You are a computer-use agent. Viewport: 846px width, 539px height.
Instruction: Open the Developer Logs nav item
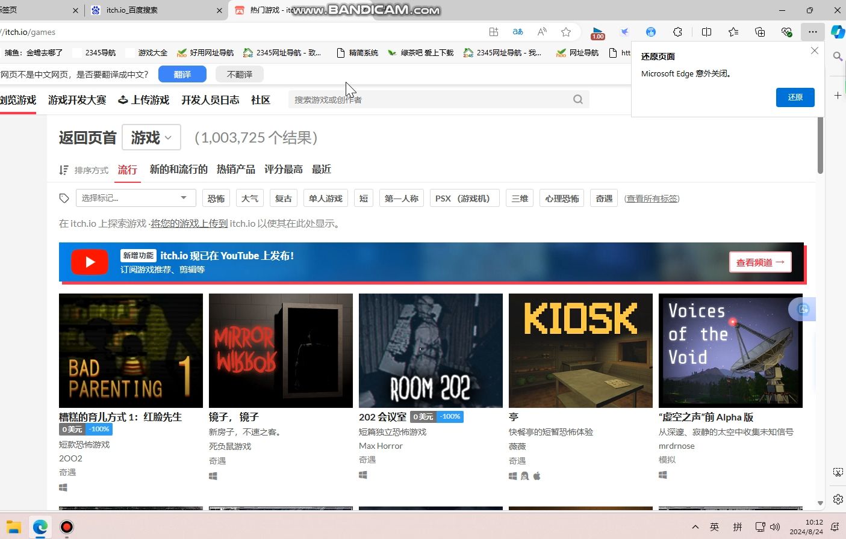click(210, 100)
